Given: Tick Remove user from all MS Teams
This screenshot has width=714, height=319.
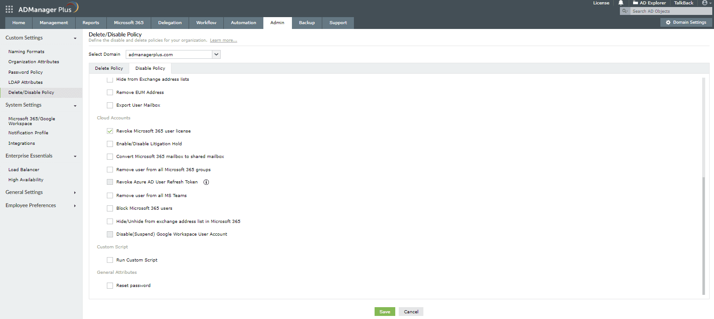Looking at the screenshot, I should [110, 196].
